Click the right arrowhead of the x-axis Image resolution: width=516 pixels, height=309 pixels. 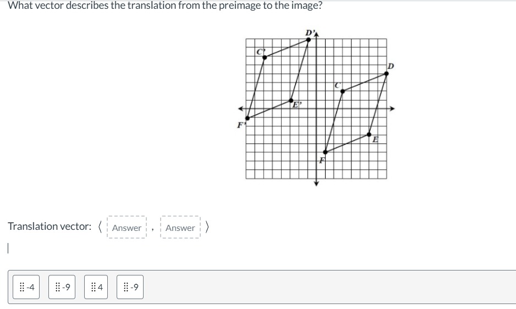[x=392, y=109]
